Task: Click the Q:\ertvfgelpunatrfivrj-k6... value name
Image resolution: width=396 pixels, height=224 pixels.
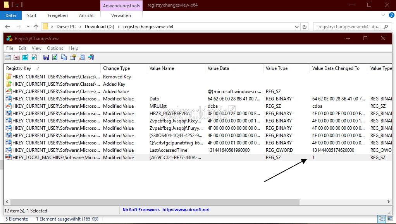Action: [x=176, y=143]
